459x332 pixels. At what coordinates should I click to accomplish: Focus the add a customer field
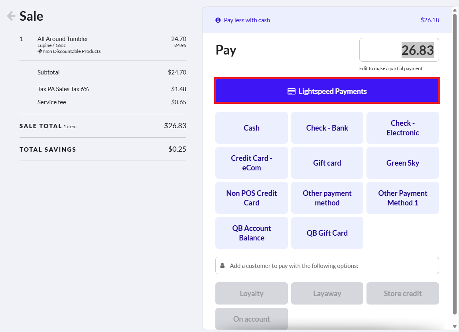[x=327, y=266]
